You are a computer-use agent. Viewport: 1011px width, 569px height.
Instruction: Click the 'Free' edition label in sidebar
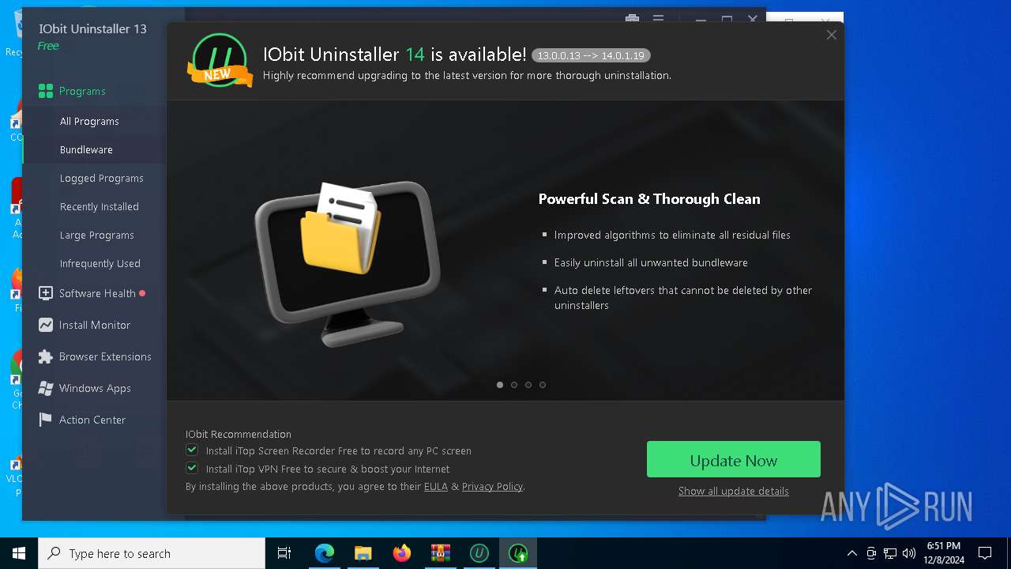(x=48, y=46)
